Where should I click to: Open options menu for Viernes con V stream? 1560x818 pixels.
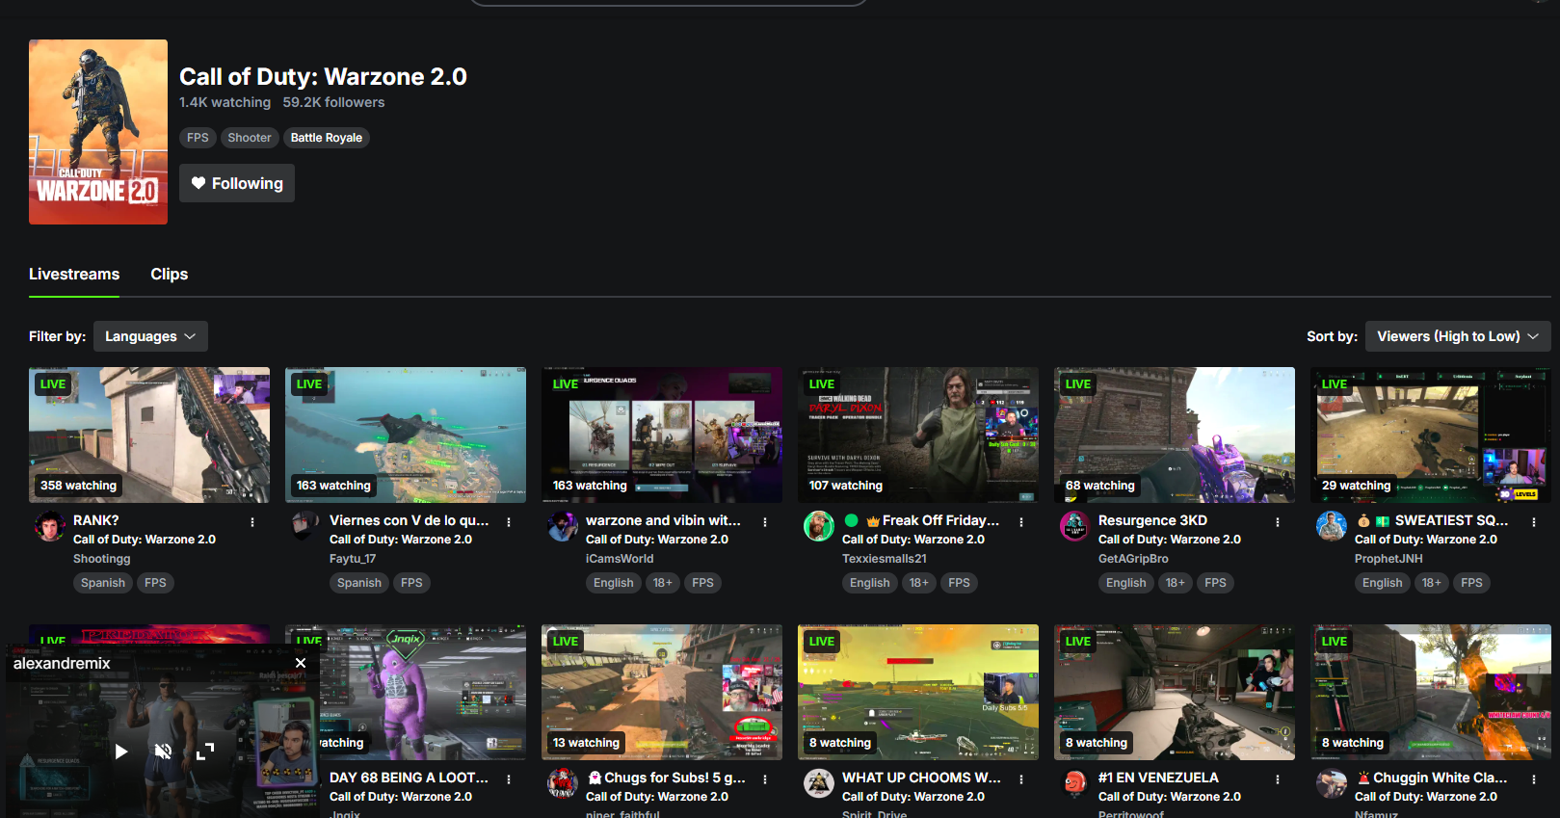tap(509, 522)
